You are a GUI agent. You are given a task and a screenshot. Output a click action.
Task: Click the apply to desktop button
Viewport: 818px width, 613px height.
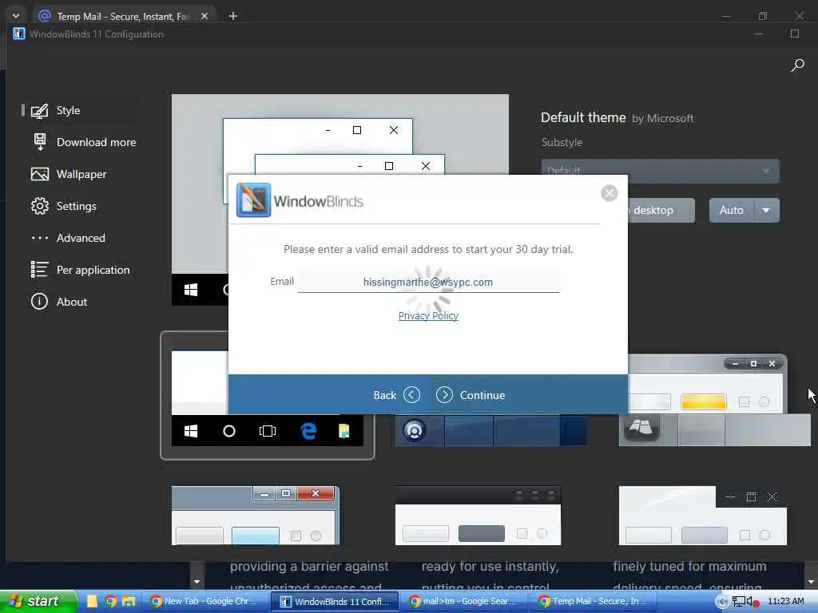[x=661, y=210]
